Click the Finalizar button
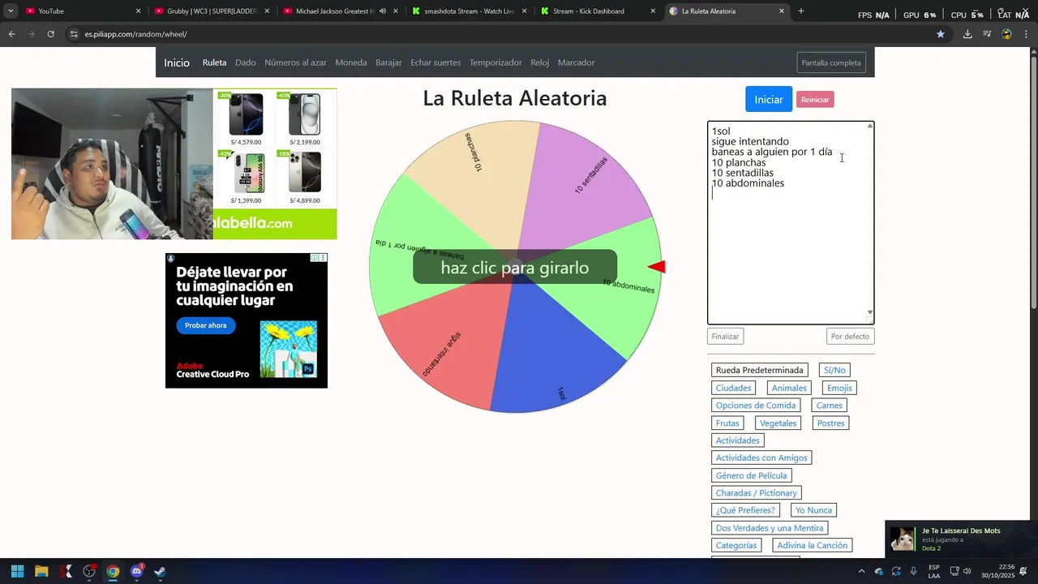The image size is (1038, 584). (x=725, y=336)
